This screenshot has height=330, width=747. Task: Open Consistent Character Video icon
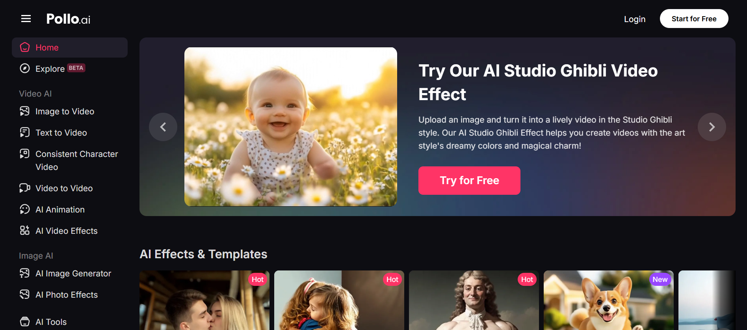pyautogui.click(x=25, y=154)
